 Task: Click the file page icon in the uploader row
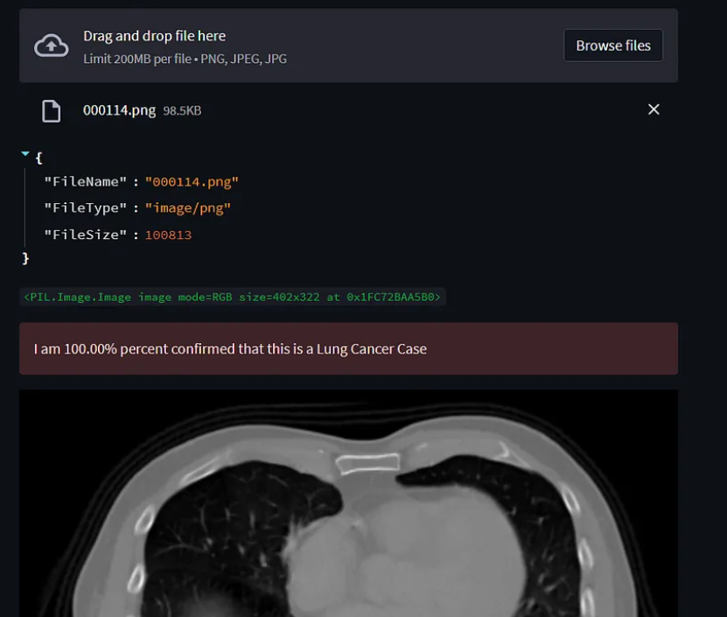click(x=51, y=110)
